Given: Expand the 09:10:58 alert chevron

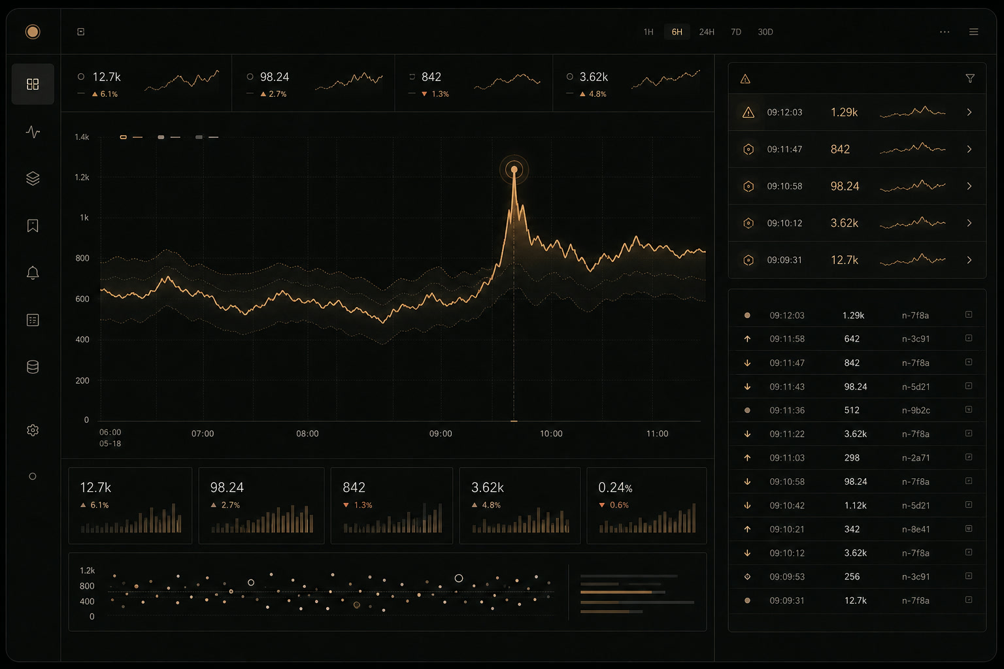Looking at the screenshot, I should pyautogui.click(x=969, y=186).
